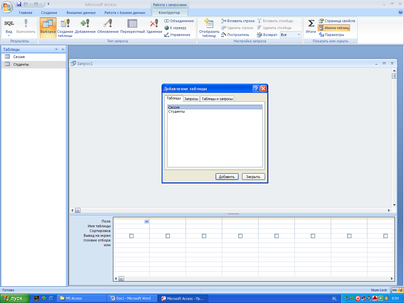
Task: Open the Внешние данные ribbon tab
Action: 81,13
